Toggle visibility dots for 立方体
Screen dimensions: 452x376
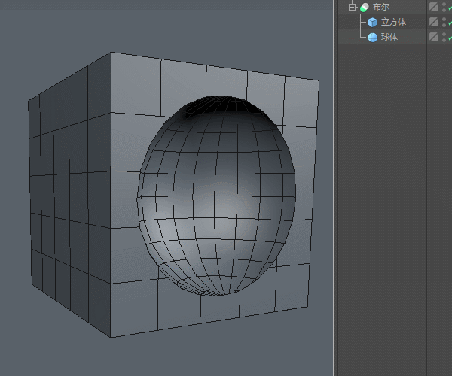click(444, 22)
